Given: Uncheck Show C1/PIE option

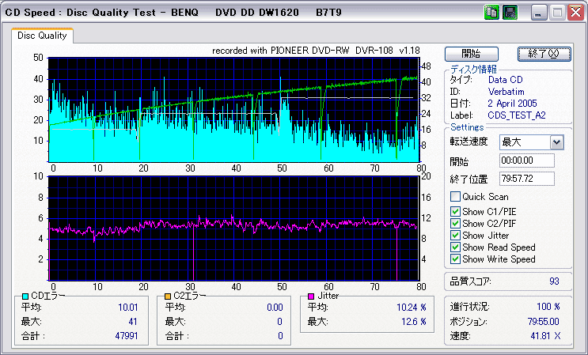Looking at the screenshot, I should [455, 212].
